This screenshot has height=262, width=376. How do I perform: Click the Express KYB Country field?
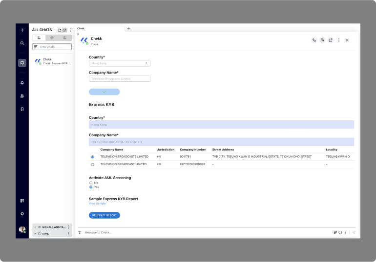tap(221, 125)
